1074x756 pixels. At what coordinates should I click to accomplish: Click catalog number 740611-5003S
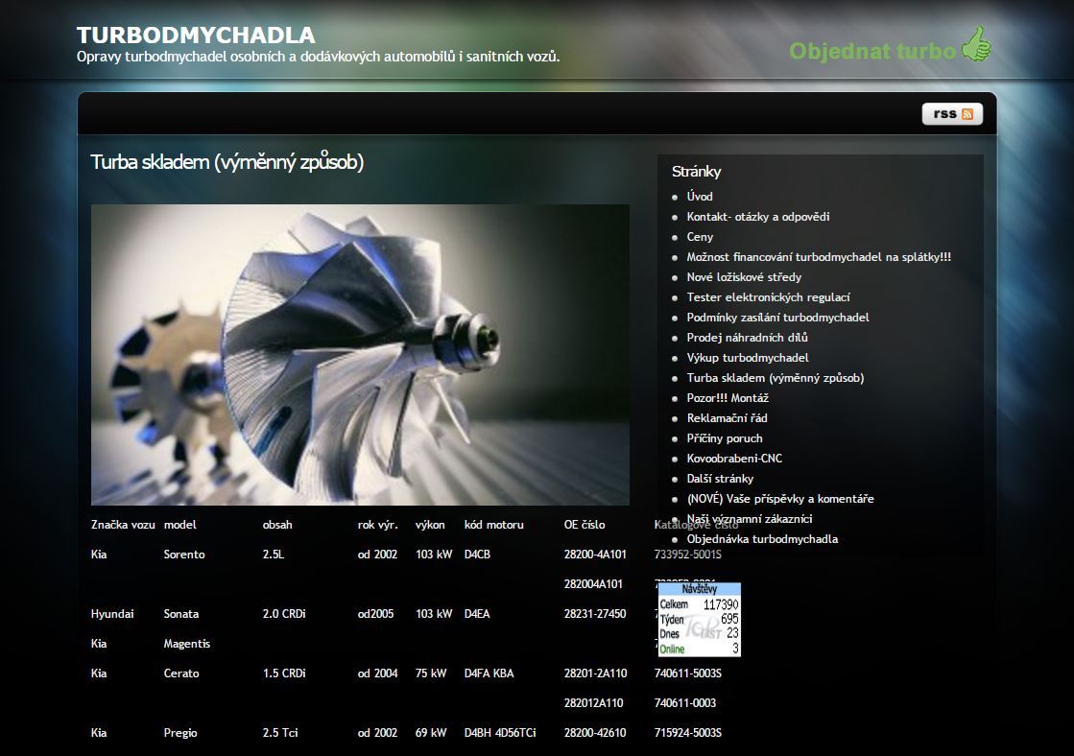tap(688, 673)
